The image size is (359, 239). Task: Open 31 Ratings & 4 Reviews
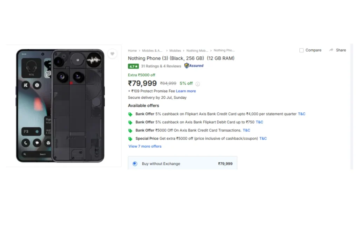tap(161, 66)
